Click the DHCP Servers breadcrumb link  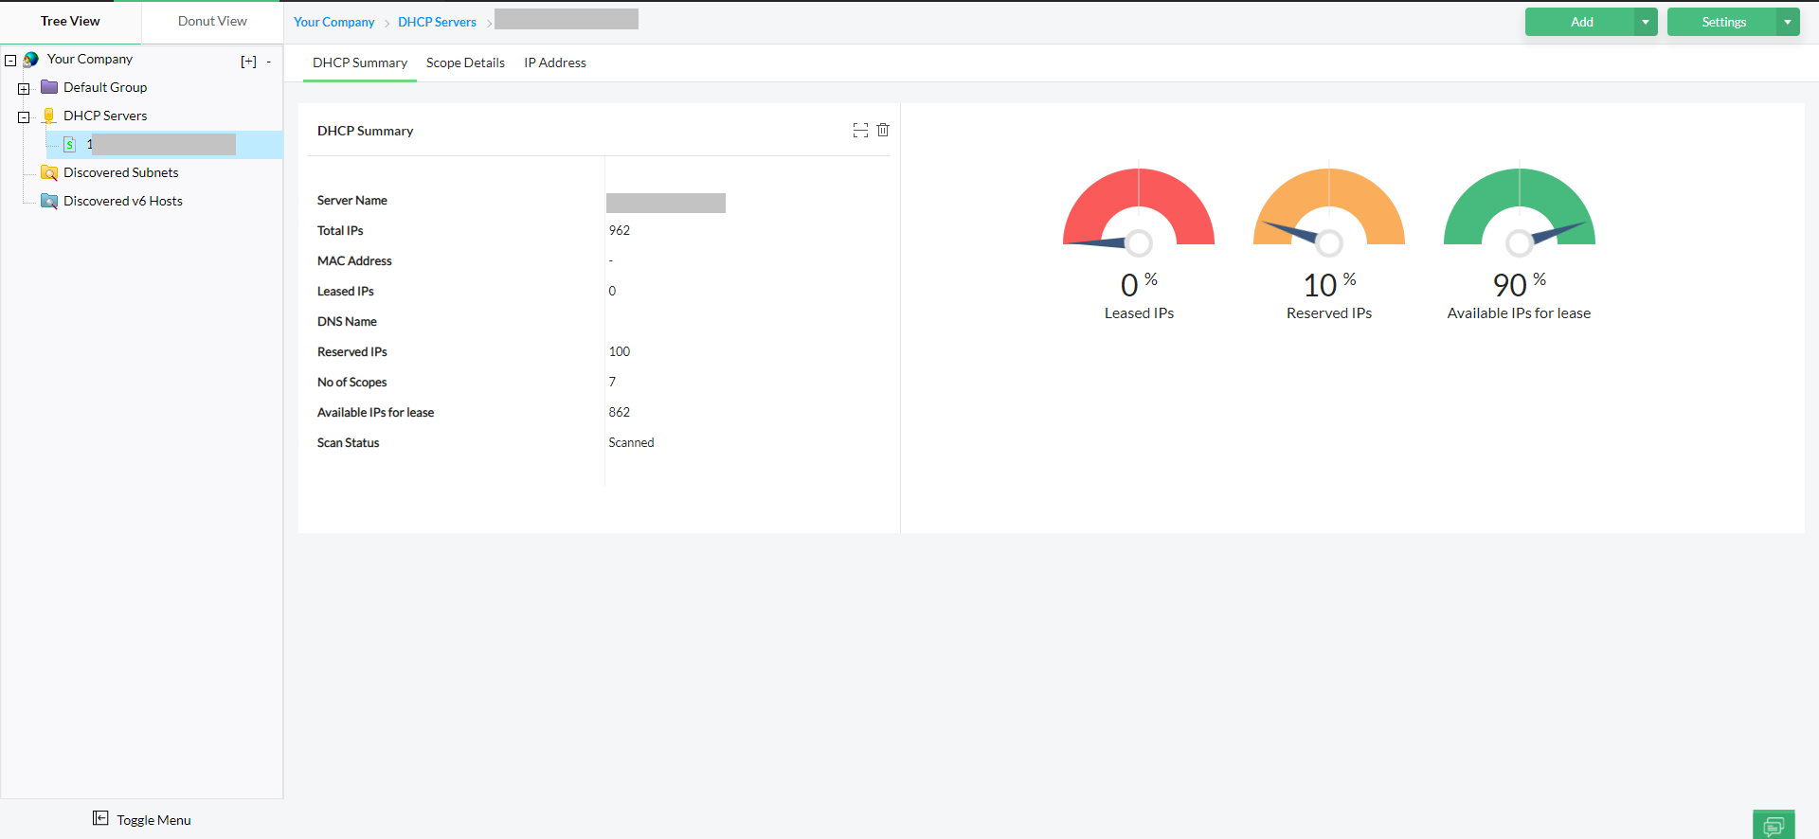point(437,22)
